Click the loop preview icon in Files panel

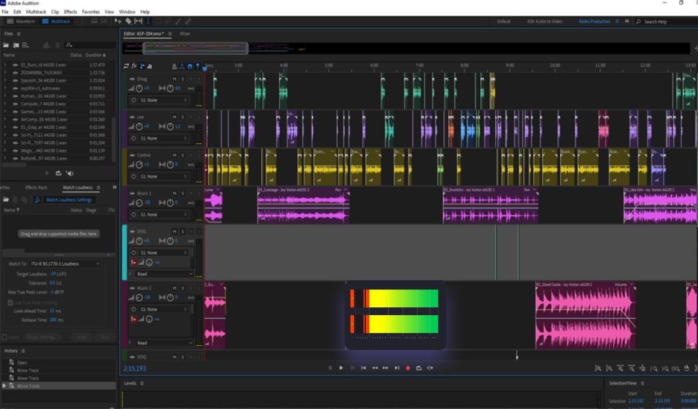coord(58,173)
